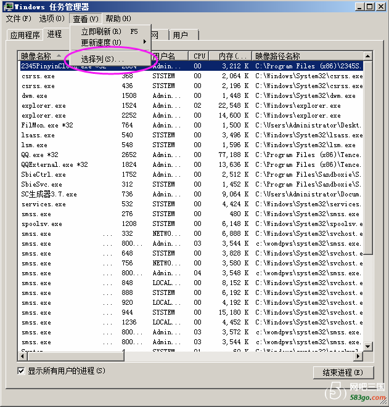The height and width of the screenshot is (407, 389).
Task: Toggle 显示所有用户的进程 checkbox
Action: pos(21,371)
